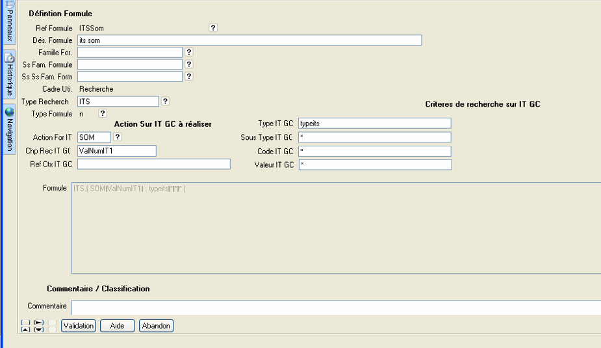Open Type Recherch help icon
This screenshot has width=601, height=348.
tap(165, 101)
